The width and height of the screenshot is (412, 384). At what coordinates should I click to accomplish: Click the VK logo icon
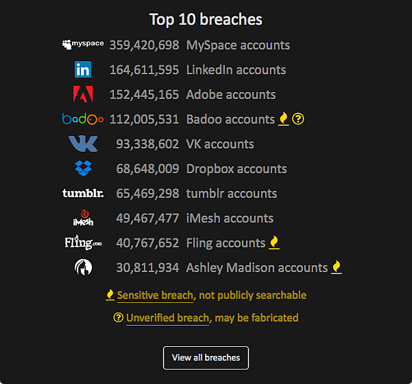(82, 144)
